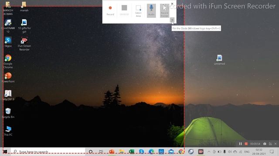
Task: Select the CorelDRAW 12 desktop shortcut
Action: tap(8, 26)
